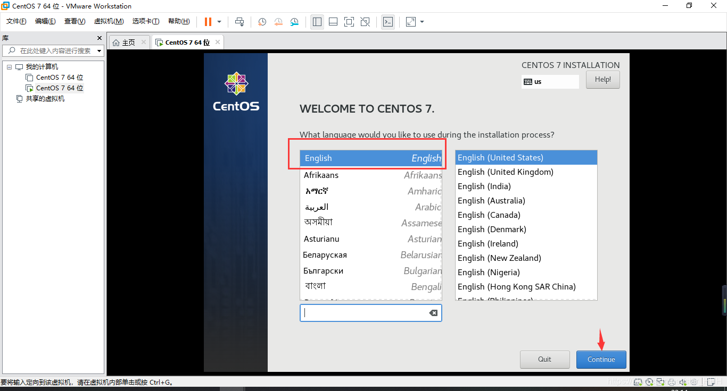
Task: Select the Bulgarian language row
Action: [x=371, y=271]
